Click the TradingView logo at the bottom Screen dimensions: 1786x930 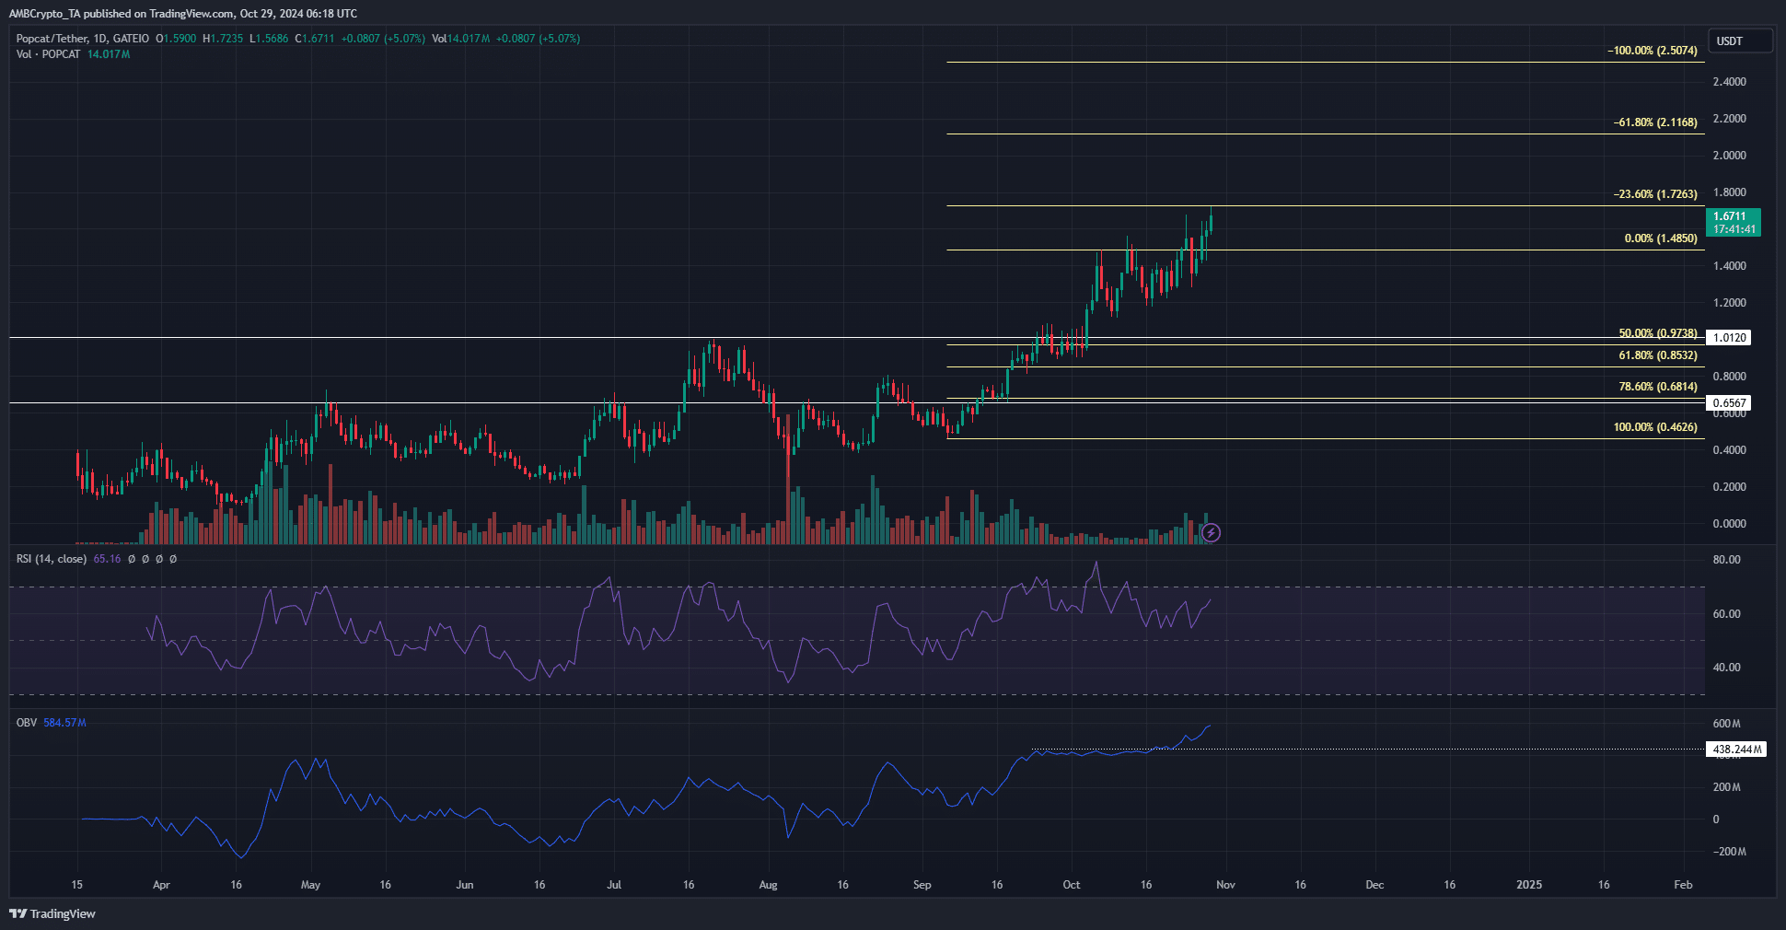[52, 913]
